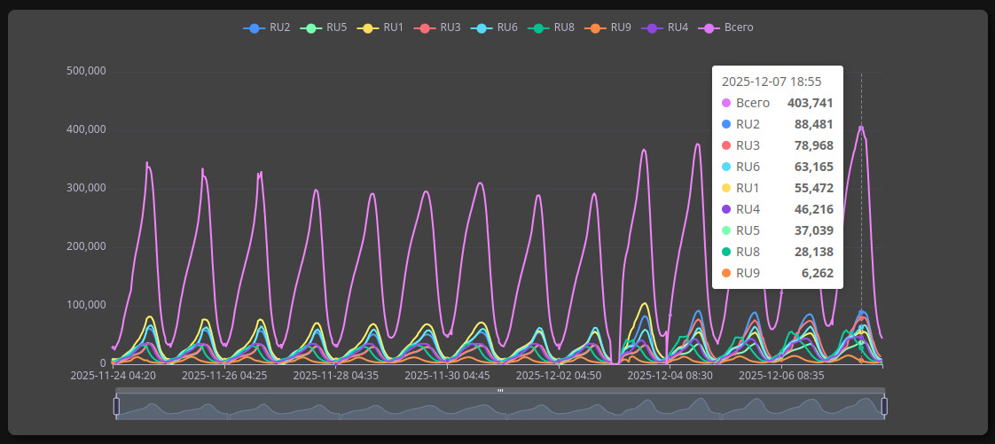The width and height of the screenshot is (995, 444).
Task: Click the 2025-12-02 04:50 axis label
Action: [x=559, y=376]
